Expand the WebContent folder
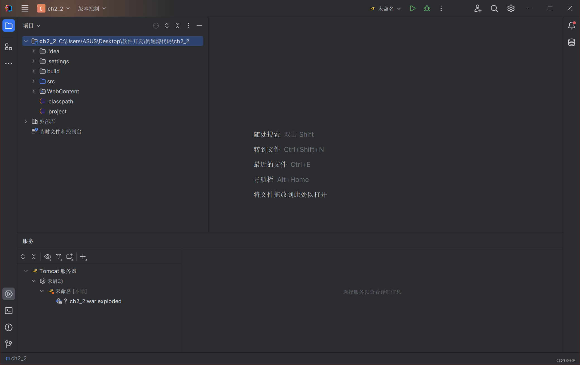Screen dimensions: 580x365 pyautogui.click(x=34, y=91)
